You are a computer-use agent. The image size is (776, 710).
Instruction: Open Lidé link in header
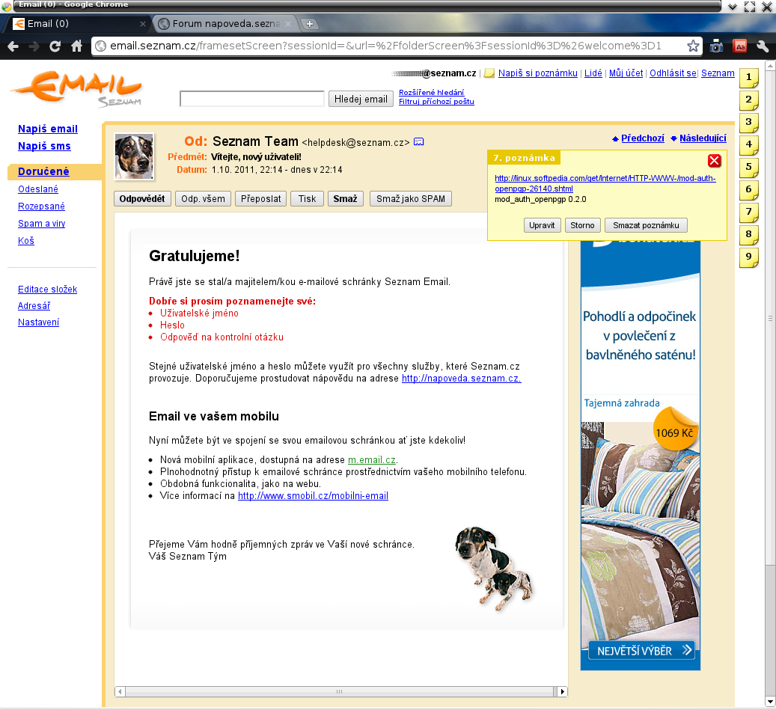coord(593,73)
